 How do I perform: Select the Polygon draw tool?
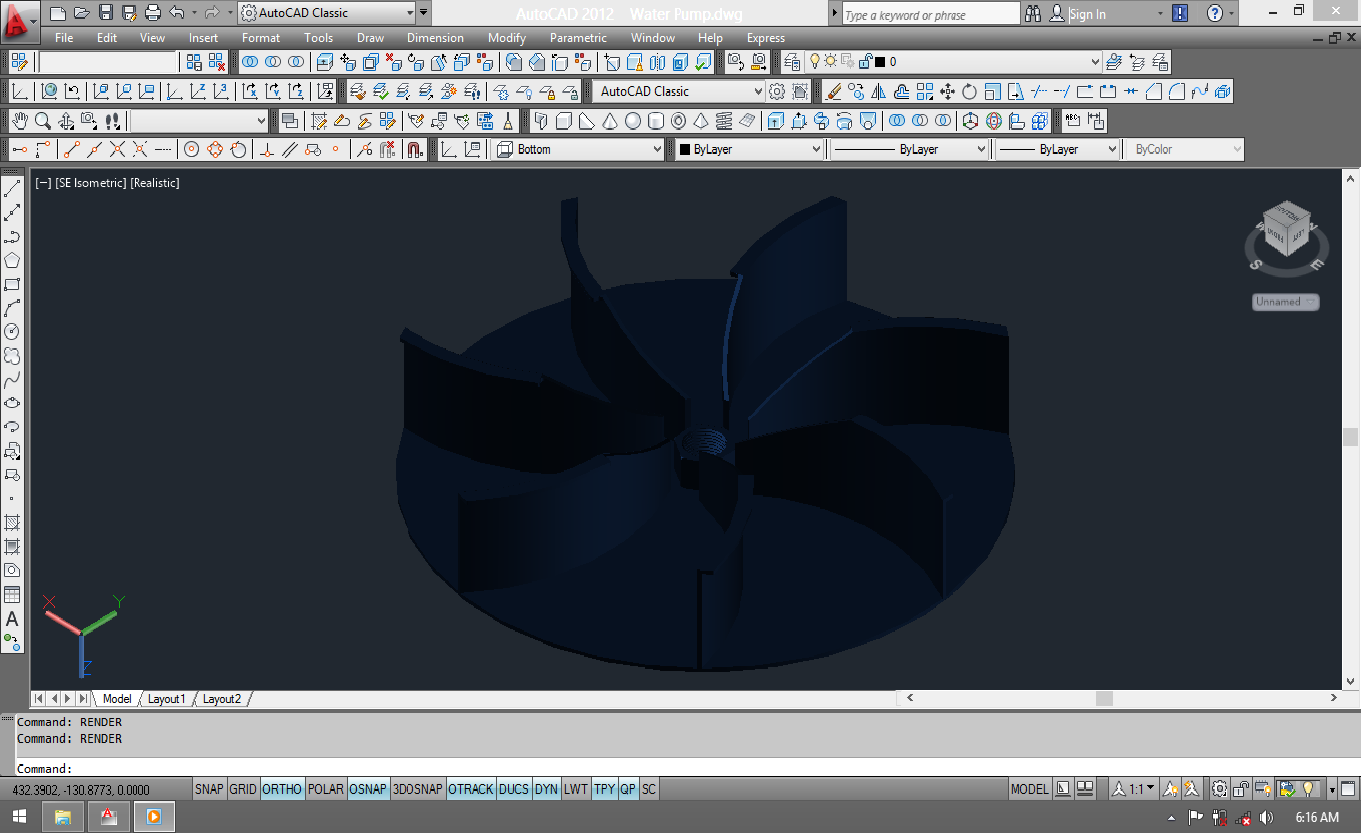(x=12, y=261)
